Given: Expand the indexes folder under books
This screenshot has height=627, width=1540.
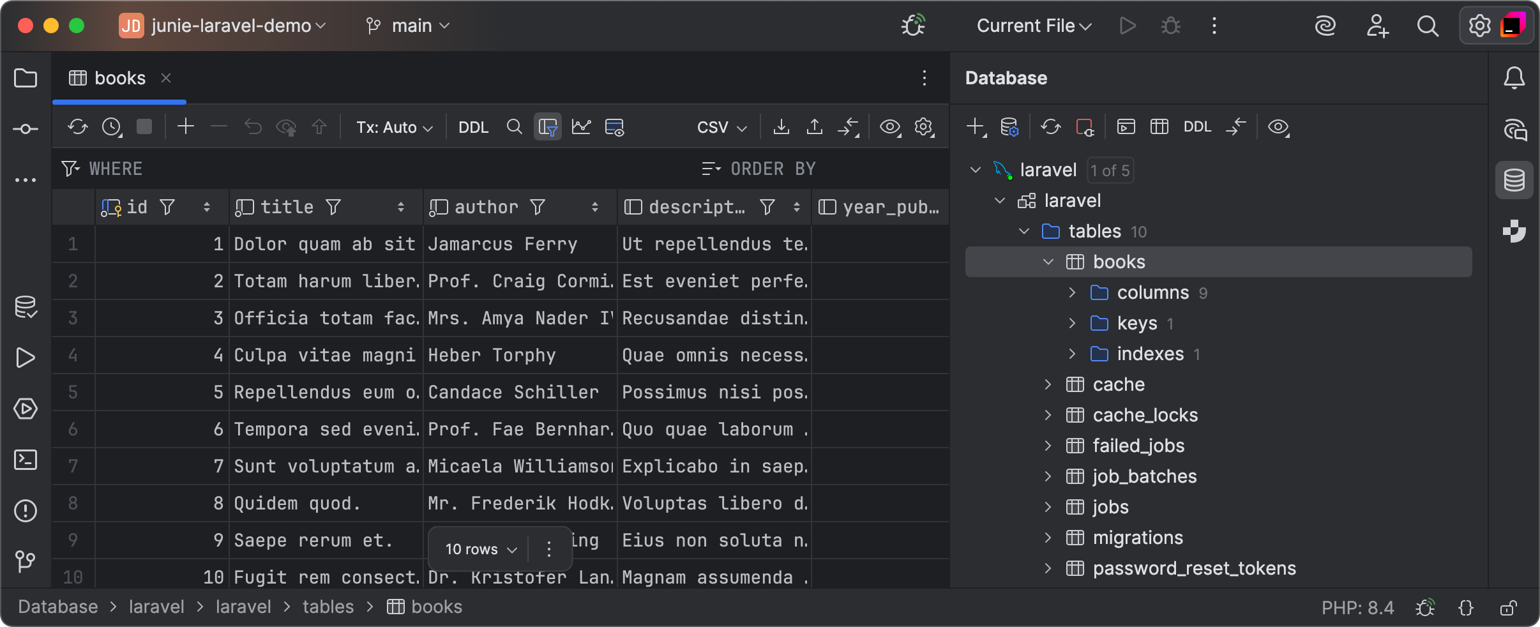Looking at the screenshot, I should click(x=1073, y=354).
